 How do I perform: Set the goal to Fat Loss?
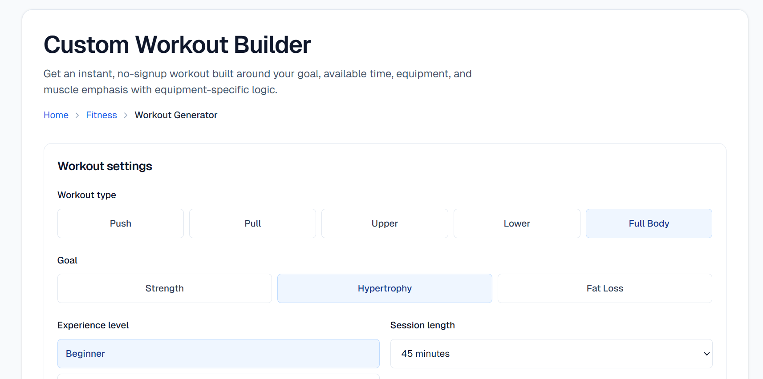point(605,288)
